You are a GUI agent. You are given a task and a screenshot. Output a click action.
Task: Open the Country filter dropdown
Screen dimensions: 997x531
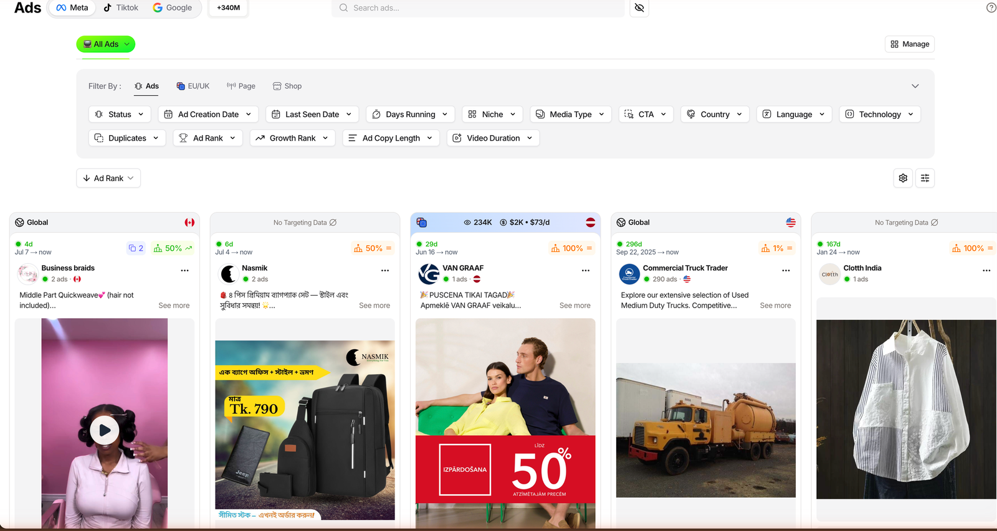[x=715, y=115]
